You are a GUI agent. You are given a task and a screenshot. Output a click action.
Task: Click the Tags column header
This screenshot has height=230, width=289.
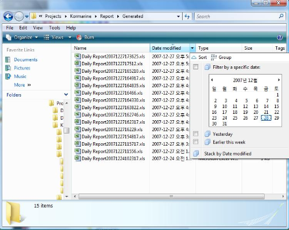[280, 48]
